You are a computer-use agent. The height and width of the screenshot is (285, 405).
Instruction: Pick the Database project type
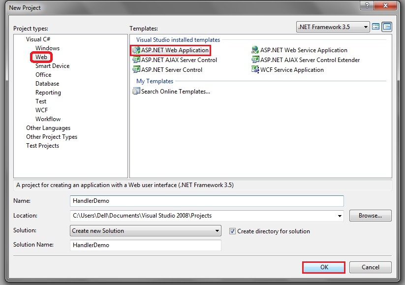[47, 84]
